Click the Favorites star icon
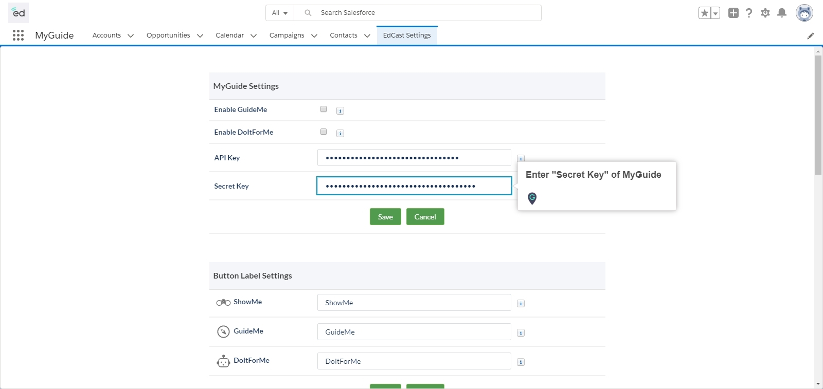The image size is (823, 389). pos(705,13)
